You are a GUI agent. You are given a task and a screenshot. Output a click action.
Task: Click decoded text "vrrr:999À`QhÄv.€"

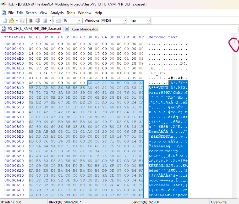(168, 93)
